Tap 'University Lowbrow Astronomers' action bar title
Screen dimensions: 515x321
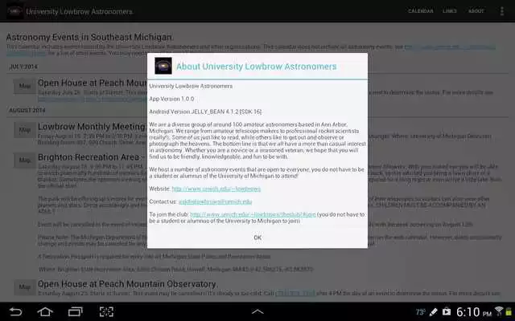point(79,12)
